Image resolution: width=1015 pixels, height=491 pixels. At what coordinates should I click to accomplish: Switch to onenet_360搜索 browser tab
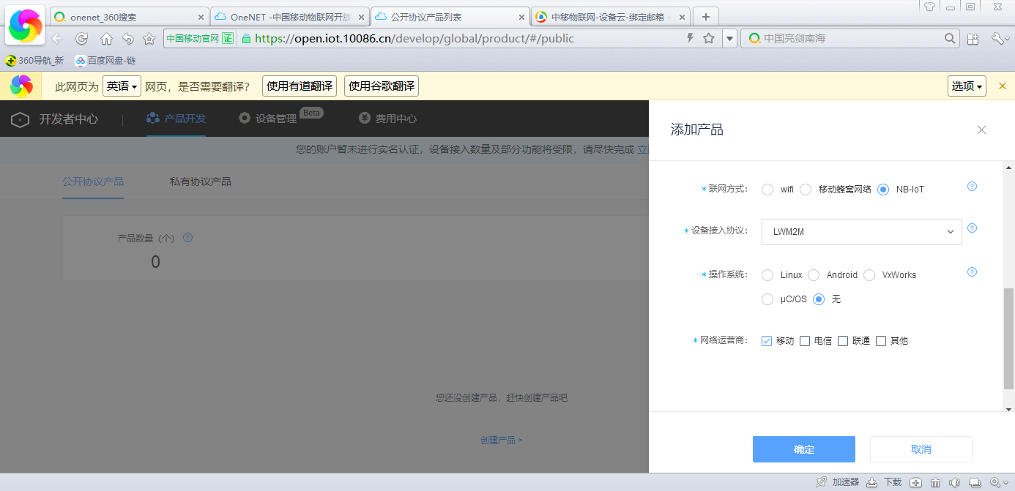(x=130, y=17)
